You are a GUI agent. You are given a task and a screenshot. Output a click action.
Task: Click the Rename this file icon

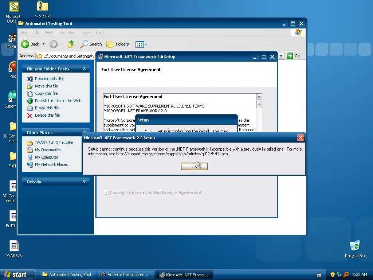click(x=30, y=79)
